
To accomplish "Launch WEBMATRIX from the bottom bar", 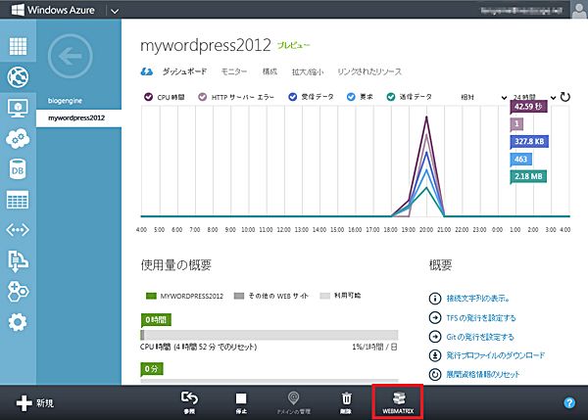I will [x=398, y=402].
